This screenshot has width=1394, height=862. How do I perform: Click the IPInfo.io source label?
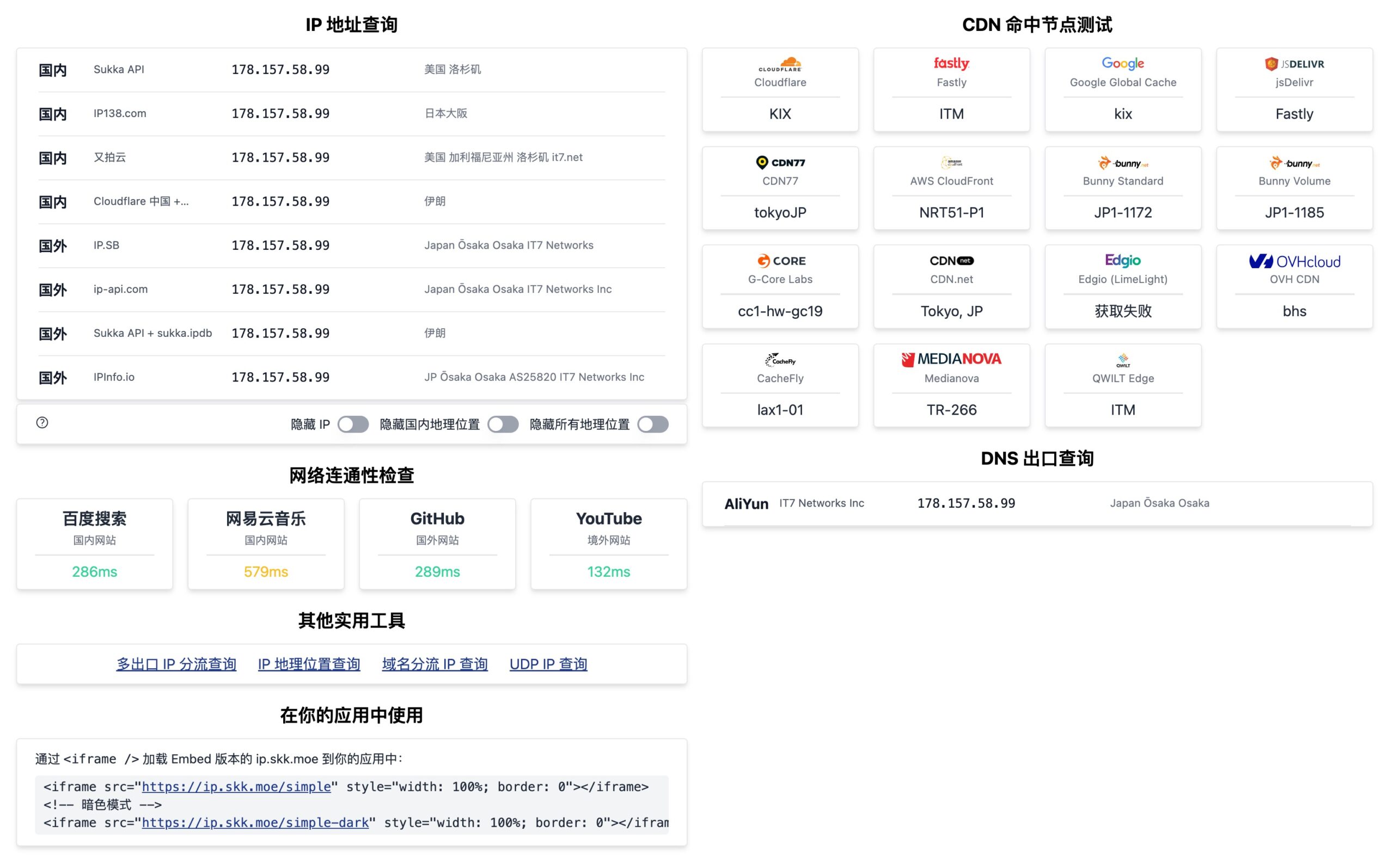[114, 377]
